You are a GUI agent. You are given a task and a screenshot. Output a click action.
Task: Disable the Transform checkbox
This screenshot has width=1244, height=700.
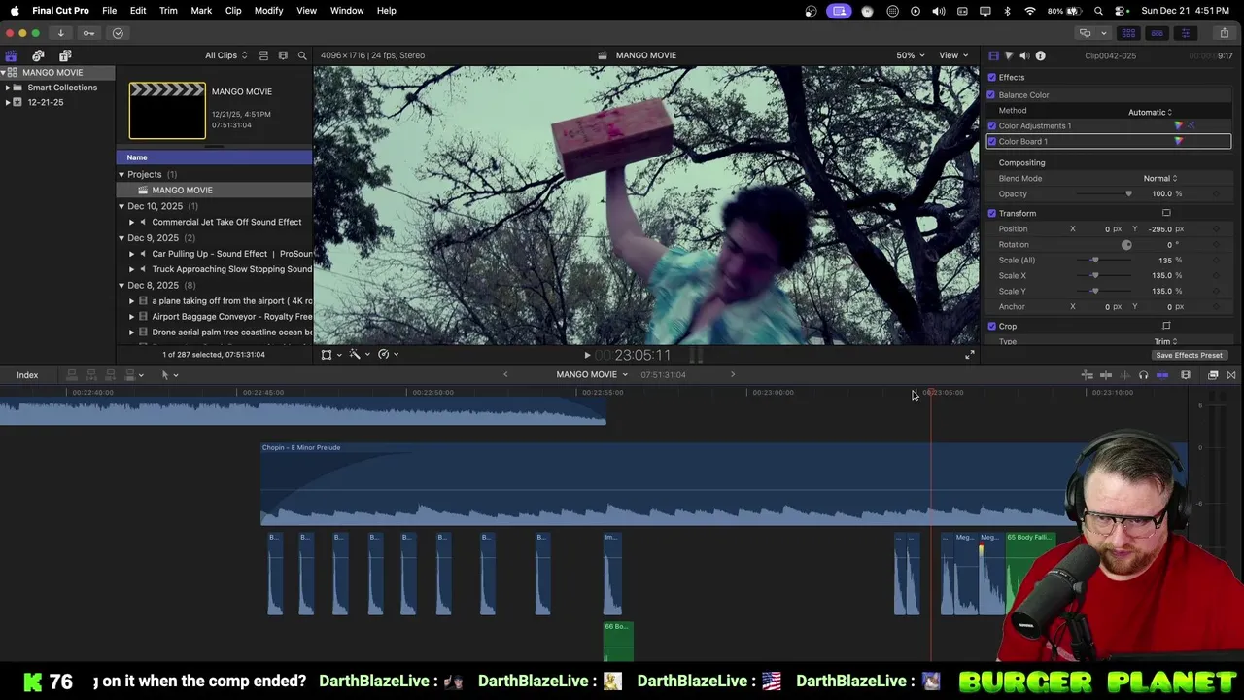tap(991, 214)
